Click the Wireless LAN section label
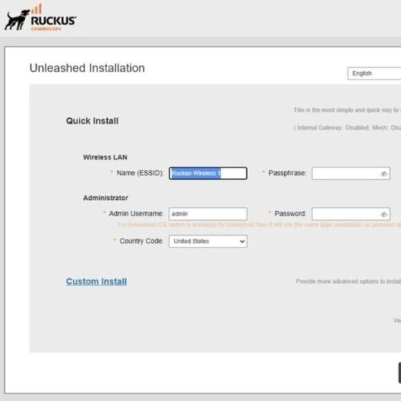Screen dimensions: 401x401 [x=105, y=157]
